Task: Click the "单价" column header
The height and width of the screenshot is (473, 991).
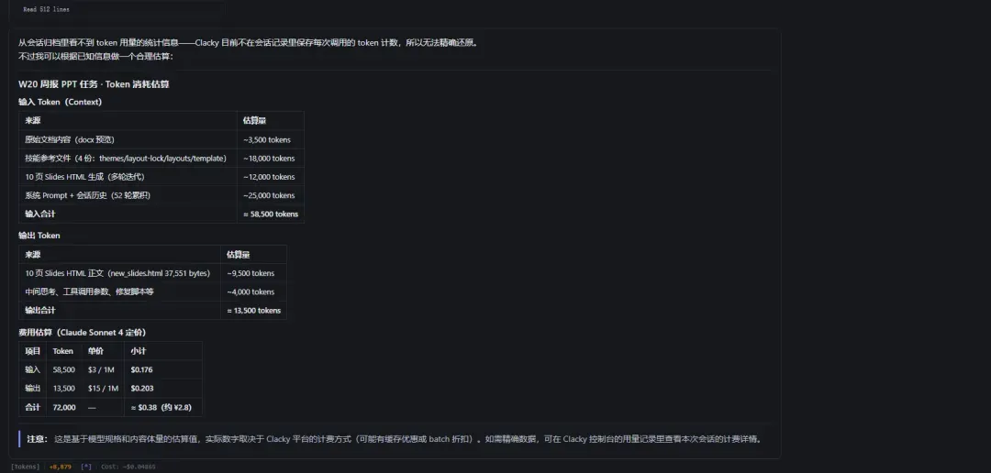Action: click(95, 351)
